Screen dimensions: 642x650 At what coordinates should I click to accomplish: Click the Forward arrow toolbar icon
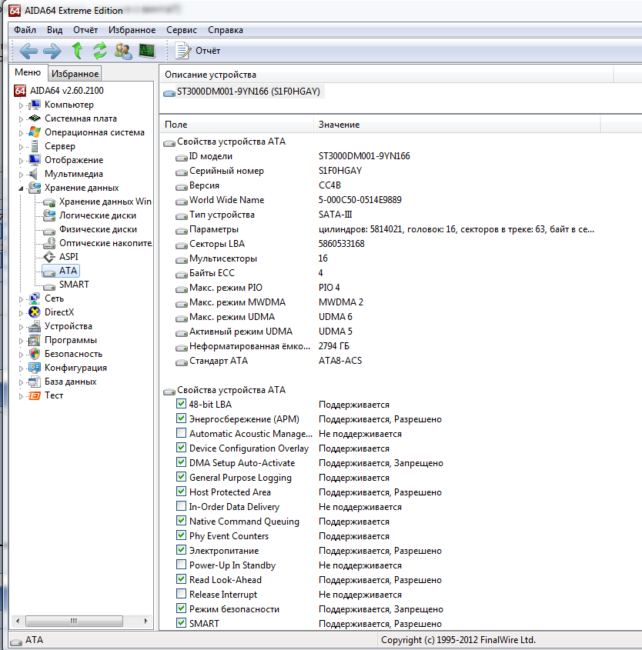[52, 51]
